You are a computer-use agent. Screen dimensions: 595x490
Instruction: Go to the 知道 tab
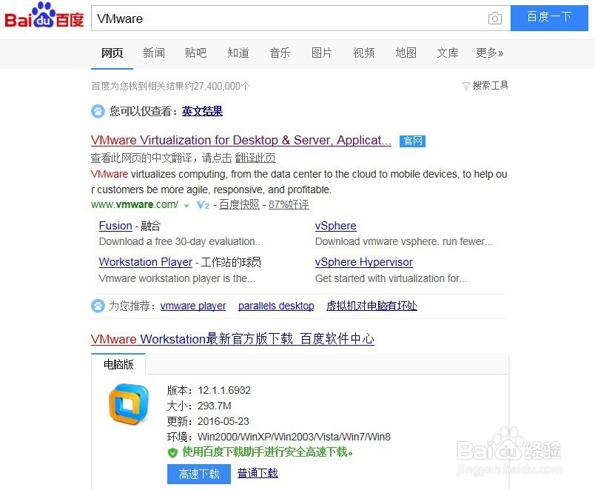238,53
